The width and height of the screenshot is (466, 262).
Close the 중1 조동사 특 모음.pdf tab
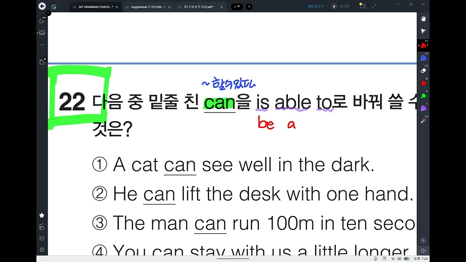click(x=222, y=7)
